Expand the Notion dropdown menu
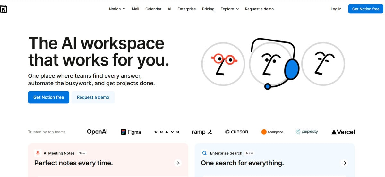The image size is (385, 177). tap(117, 9)
